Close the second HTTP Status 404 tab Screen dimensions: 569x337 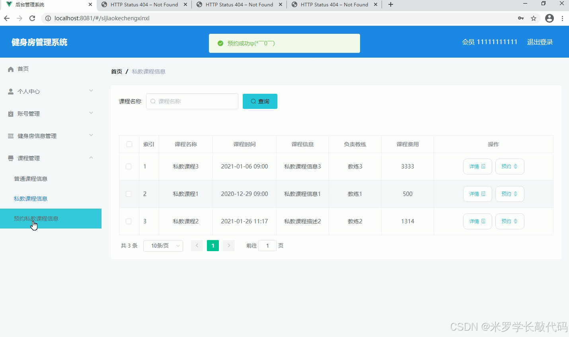tap(281, 5)
